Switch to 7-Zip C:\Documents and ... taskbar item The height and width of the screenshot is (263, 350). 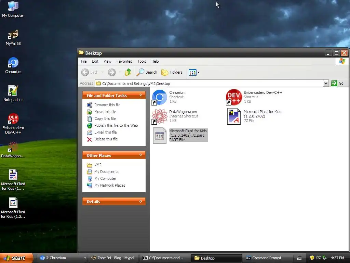(165, 258)
